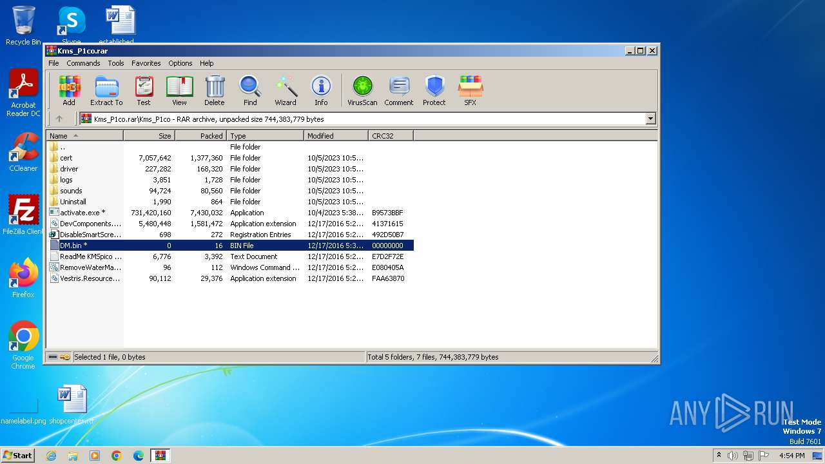
Task: Select the driver folder row
Action: tap(230, 169)
